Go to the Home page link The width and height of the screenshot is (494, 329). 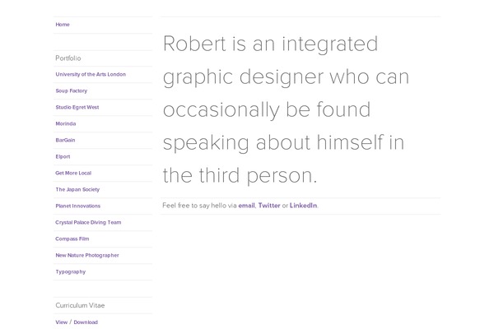coord(63,25)
